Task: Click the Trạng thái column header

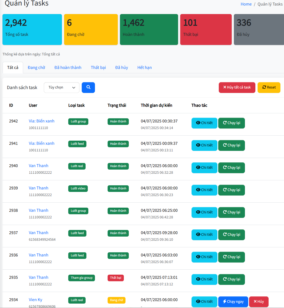Action: pyautogui.click(x=117, y=105)
